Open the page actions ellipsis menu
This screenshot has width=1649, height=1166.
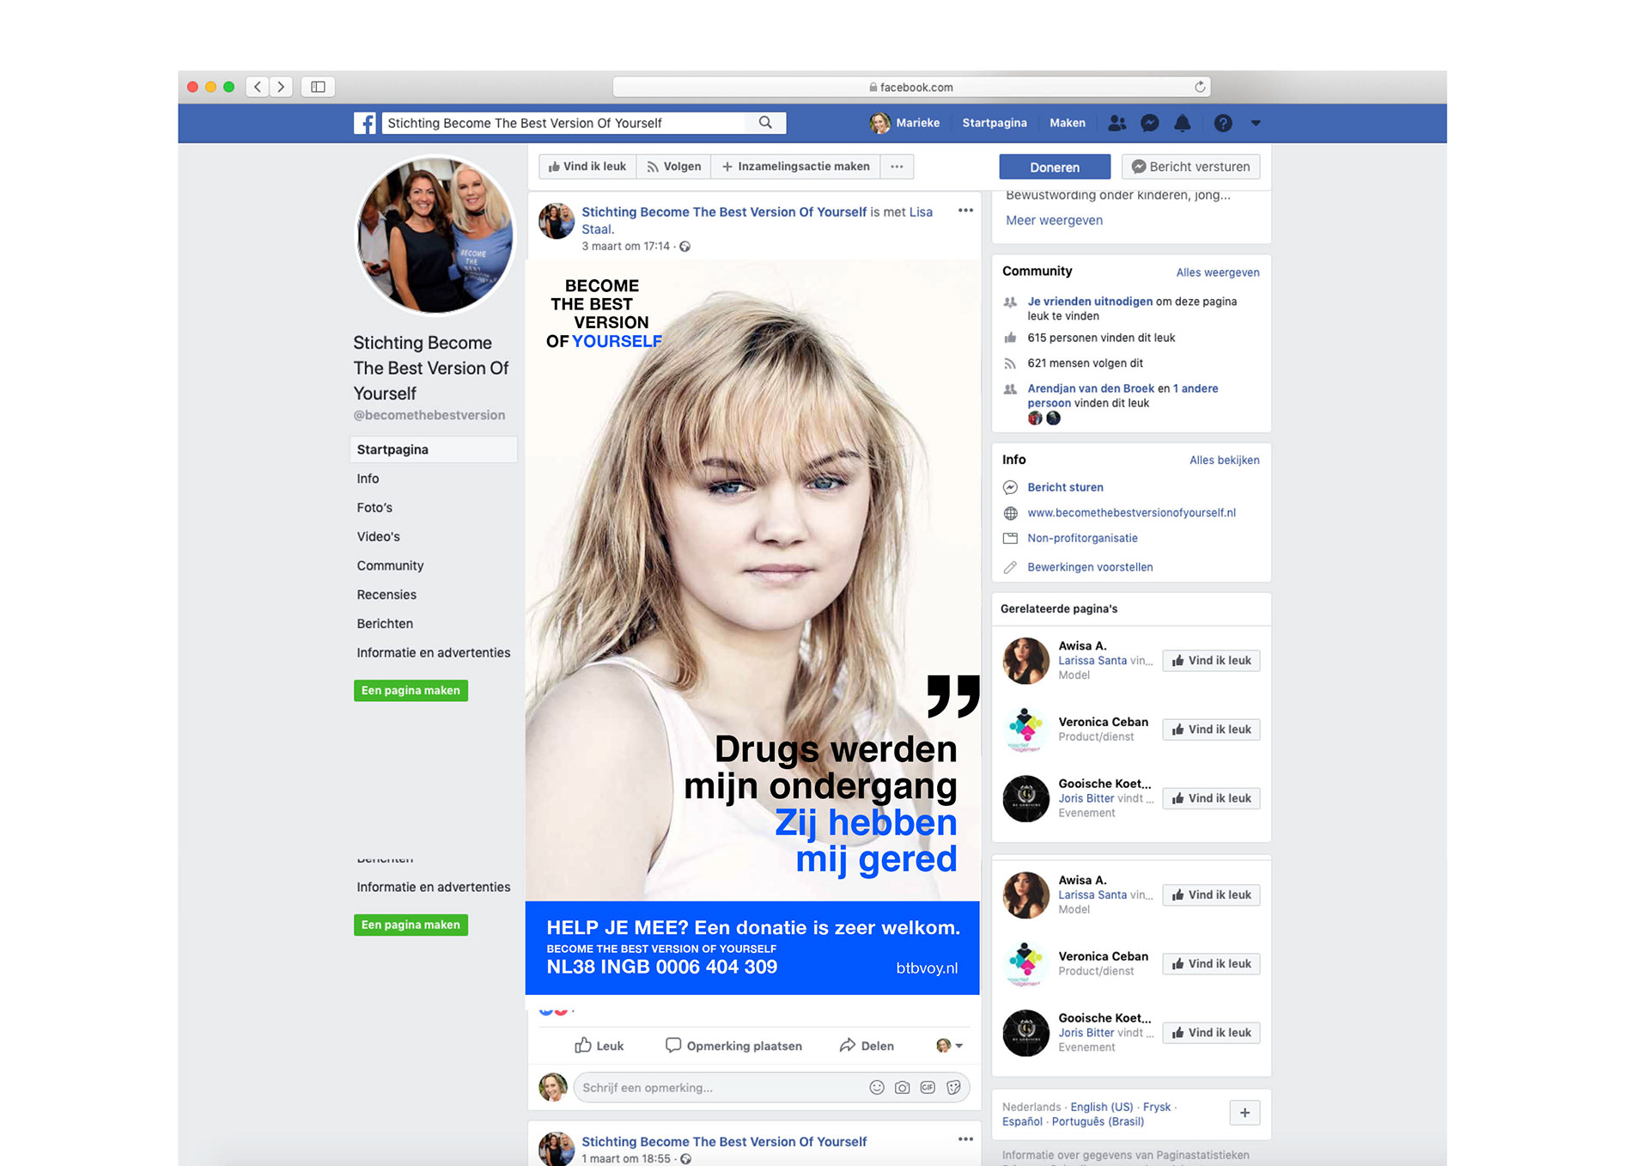[897, 167]
